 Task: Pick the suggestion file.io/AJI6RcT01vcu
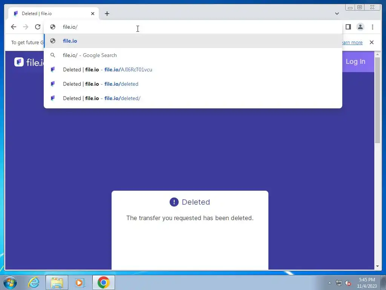pos(193,69)
